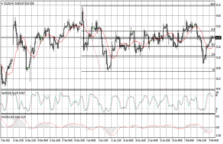Screen dimensions: 223x144
Task: Click the 20 level on Stochastic scale
Action: click(217, 109)
